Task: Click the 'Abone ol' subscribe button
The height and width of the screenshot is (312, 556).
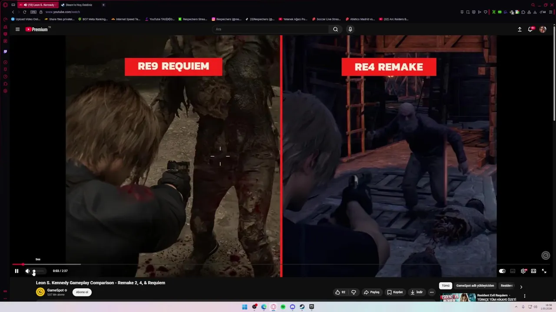Action: click(x=82, y=292)
